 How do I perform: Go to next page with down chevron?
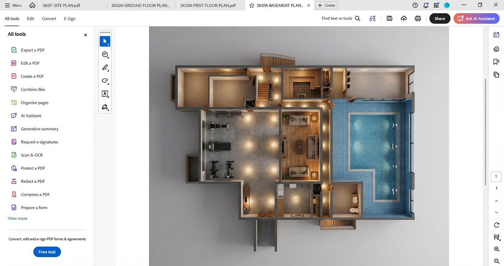(x=496, y=212)
